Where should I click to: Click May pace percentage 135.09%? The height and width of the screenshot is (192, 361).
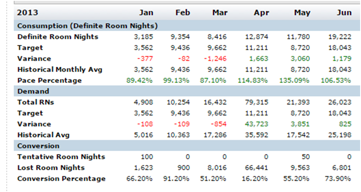click(x=294, y=80)
